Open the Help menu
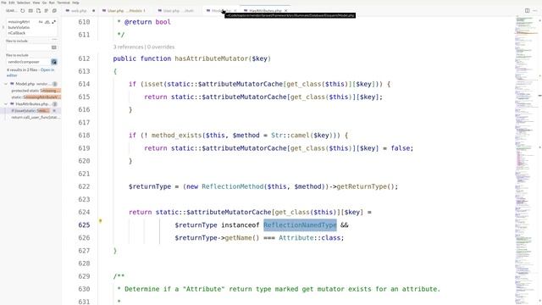The image size is (542, 305). click(75, 3)
